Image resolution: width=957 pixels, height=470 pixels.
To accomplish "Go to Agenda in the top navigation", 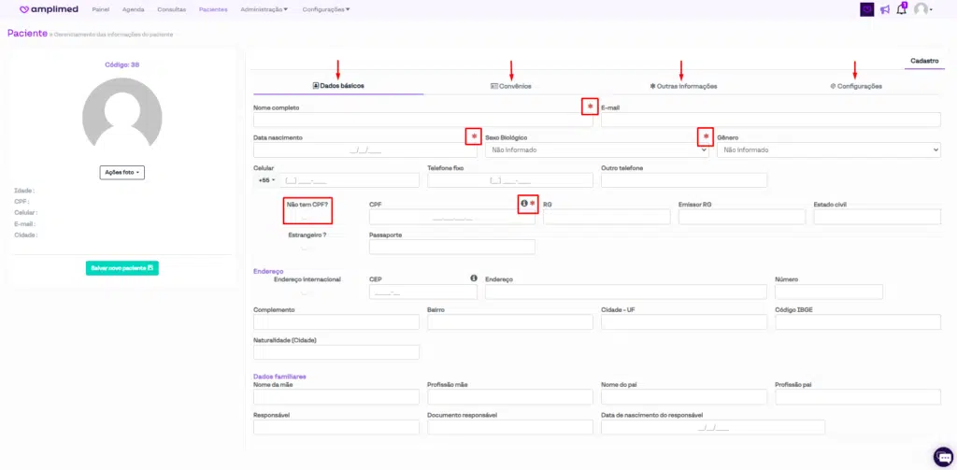I will [133, 9].
